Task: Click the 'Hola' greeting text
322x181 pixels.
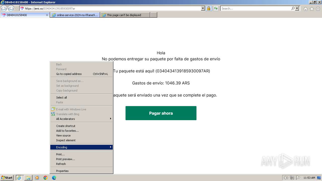Action: tap(161, 53)
